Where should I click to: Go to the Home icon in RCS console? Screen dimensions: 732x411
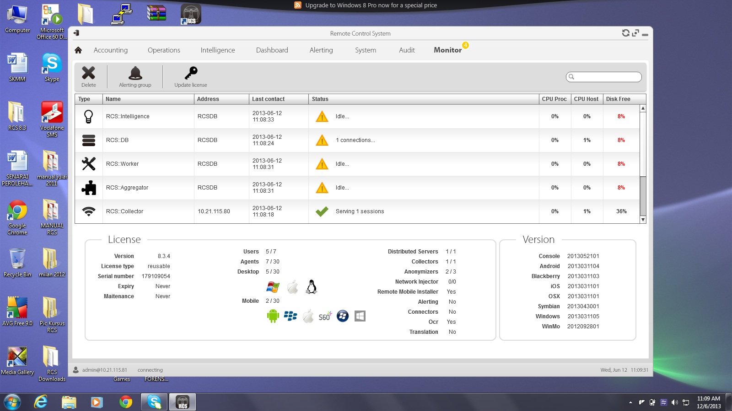78,50
